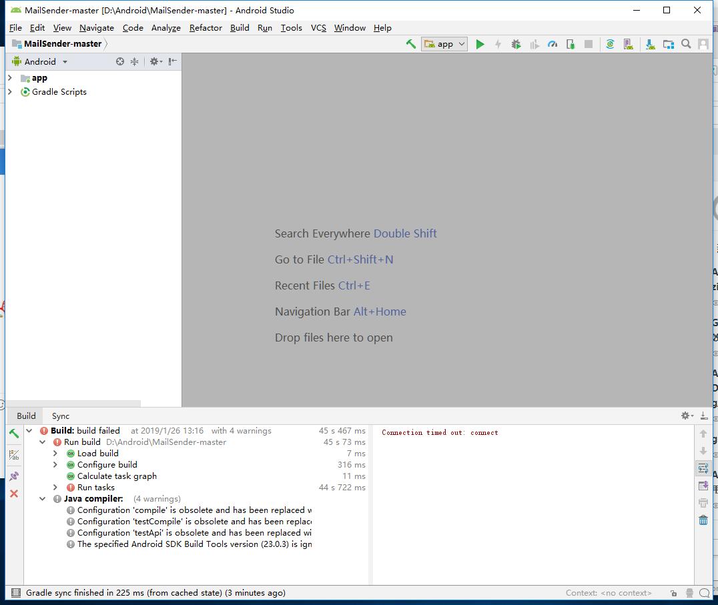
Task: Click the Print icon in console sidebar
Action: (x=703, y=503)
